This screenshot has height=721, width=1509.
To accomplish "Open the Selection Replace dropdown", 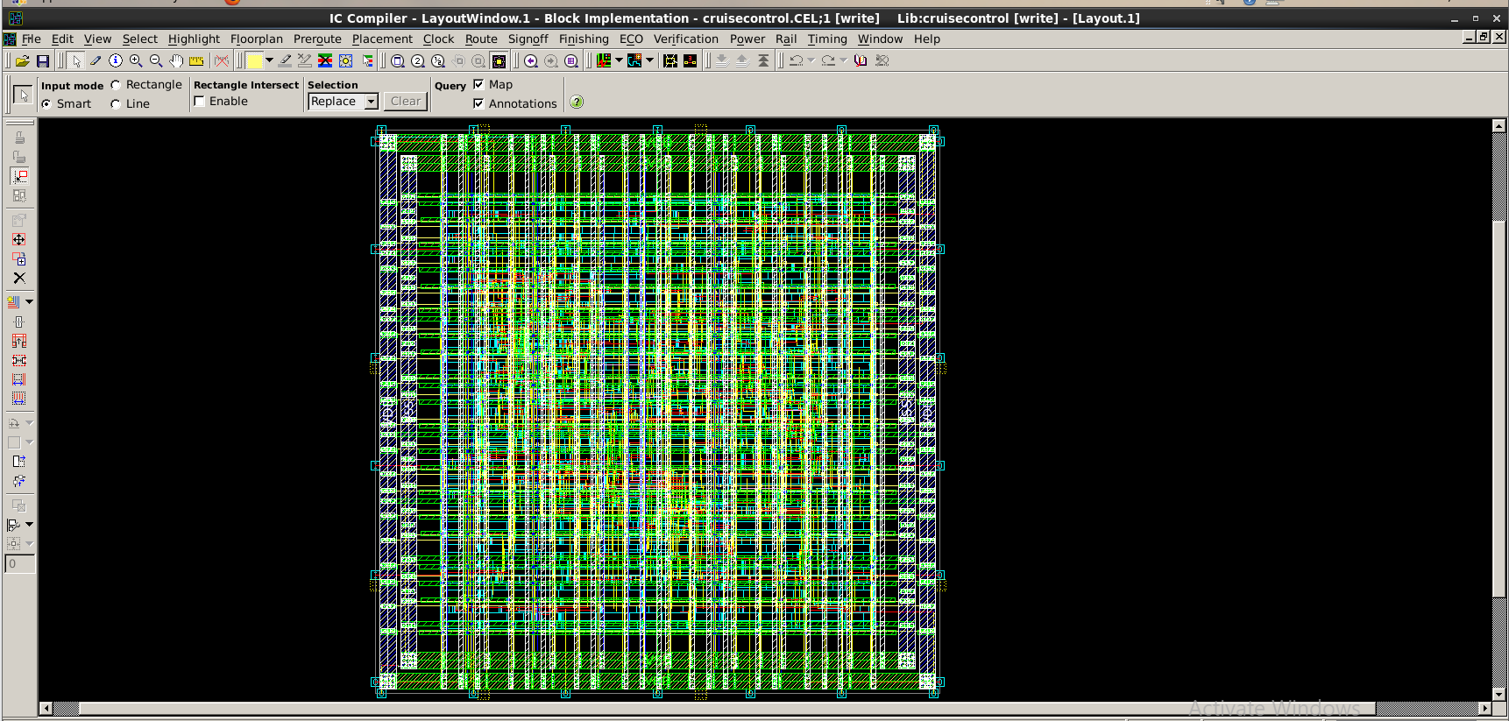I will point(343,102).
